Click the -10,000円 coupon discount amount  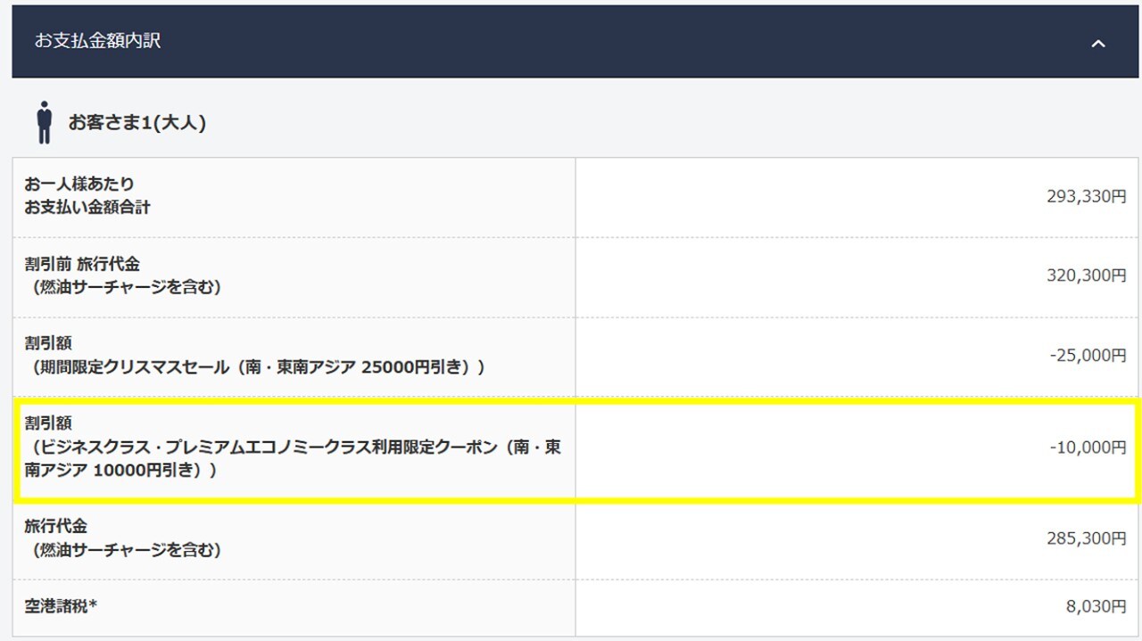[1088, 448]
